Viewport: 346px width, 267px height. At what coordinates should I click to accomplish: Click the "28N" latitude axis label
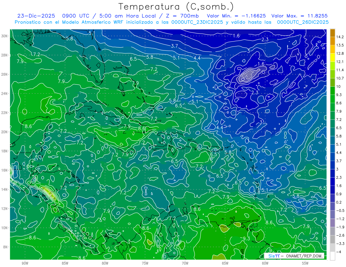[x=5, y=55]
